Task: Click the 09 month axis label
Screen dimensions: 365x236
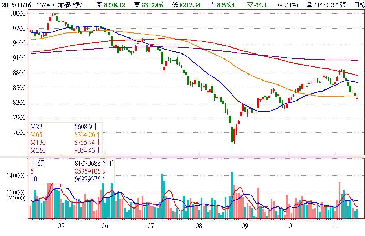Action: [x=245, y=226]
